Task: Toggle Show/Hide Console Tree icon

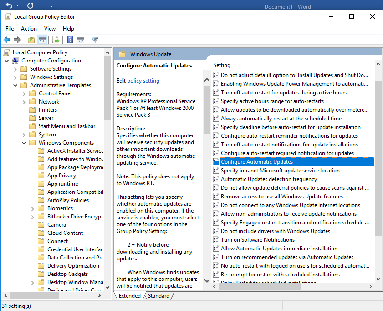Action: point(42,40)
